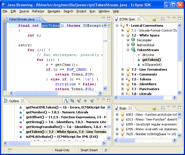Click bulb icon beside 7.3 - Line Terminators
The height and width of the screenshot is (155, 185).
(x=128, y=69)
